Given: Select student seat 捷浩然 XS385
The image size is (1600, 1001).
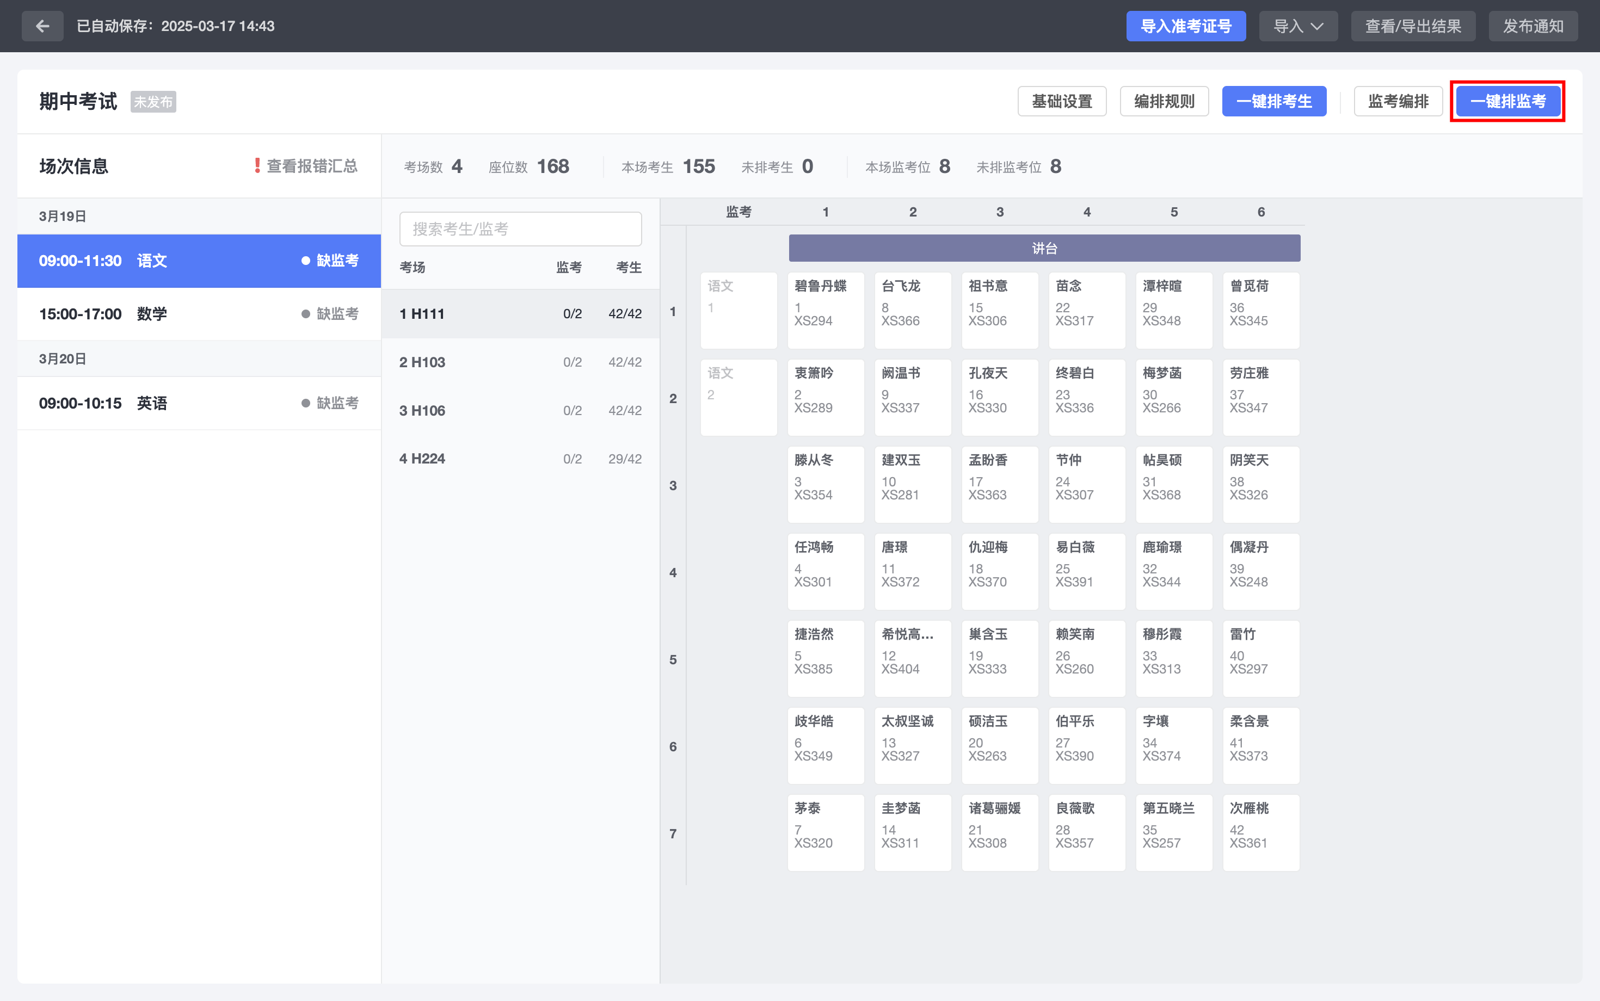Looking at the screenshot, I should (x=826, y=659).
